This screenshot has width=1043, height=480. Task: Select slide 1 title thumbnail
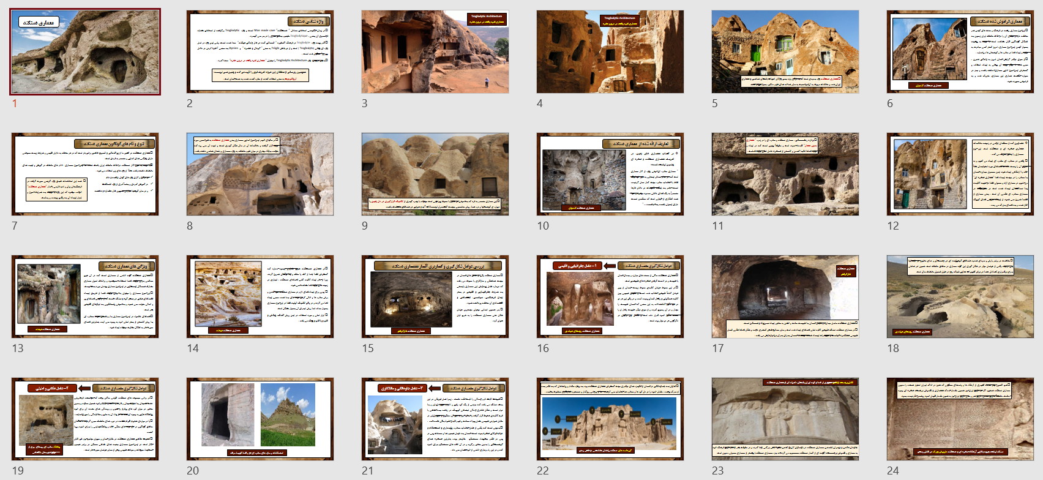85,51
